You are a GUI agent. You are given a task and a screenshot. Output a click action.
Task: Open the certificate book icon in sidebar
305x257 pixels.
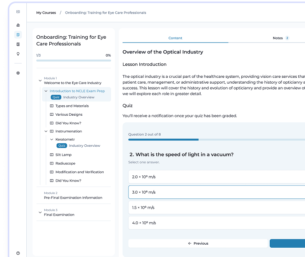18,44
